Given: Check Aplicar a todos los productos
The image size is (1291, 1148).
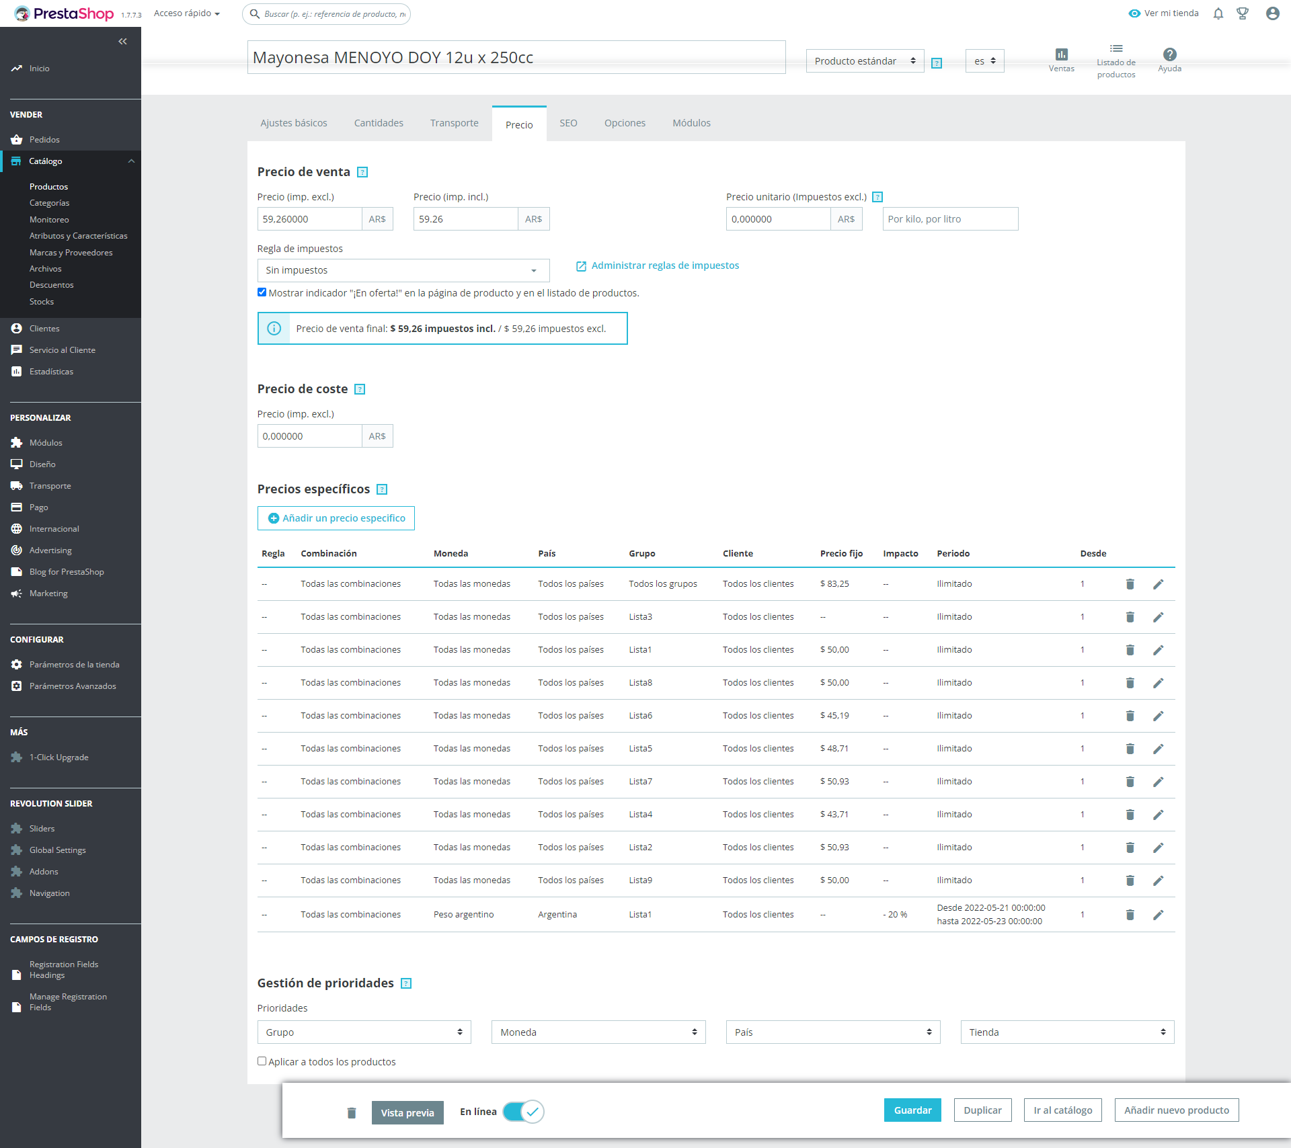Looking at the screenshot, I should point(262,1061).
